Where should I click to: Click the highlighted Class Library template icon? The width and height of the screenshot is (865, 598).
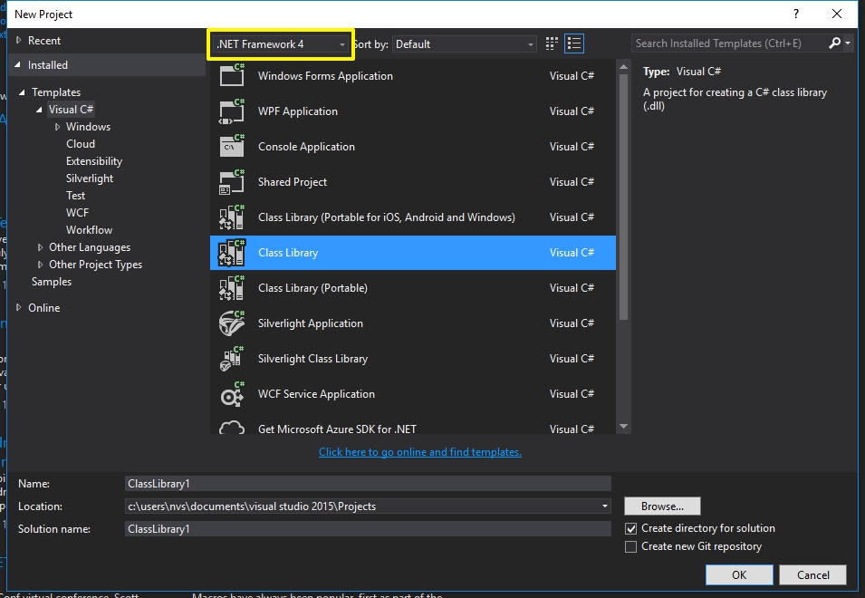click(232, 252)
